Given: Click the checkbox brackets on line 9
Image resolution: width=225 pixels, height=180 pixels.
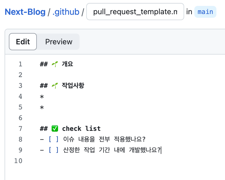Looking at the screenshot, I should pyautogui.click(x=53, y=150).
